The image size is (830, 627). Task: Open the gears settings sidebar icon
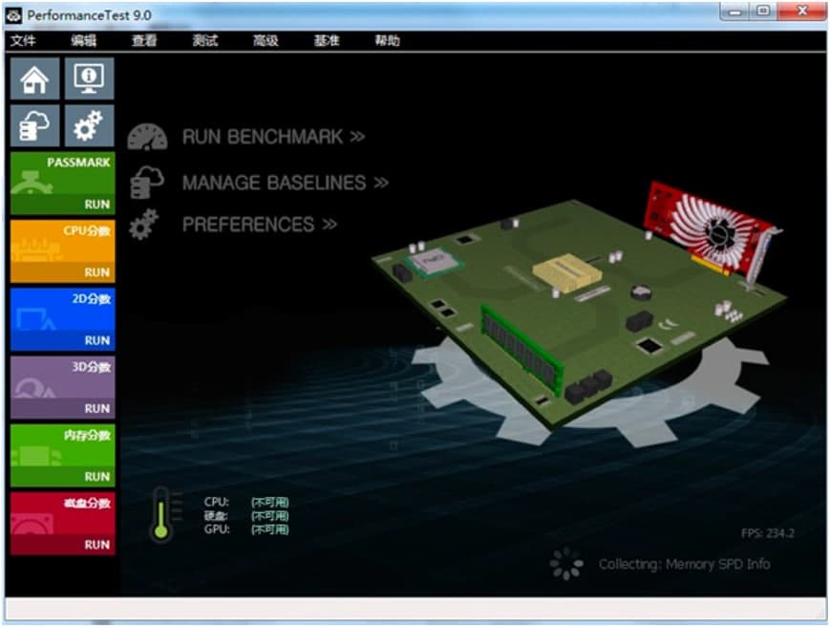tap(89, 125)
